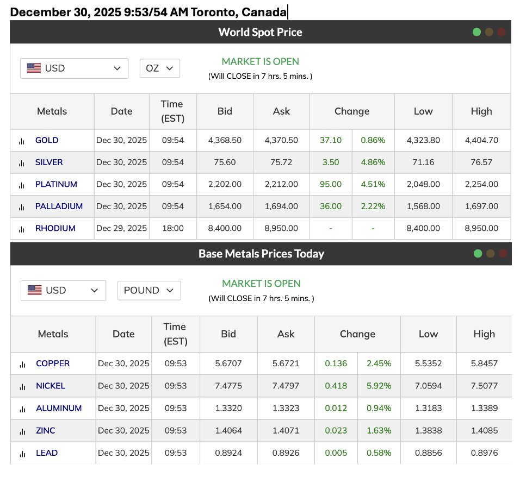Screen dimensions: 520x477
Task: Open the ZINC price chart icon
Action: pos(22,430)
